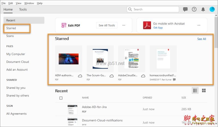Sort by the NAME column header
The height and width of the screenshot is (127, 218).
pos(85,98)
